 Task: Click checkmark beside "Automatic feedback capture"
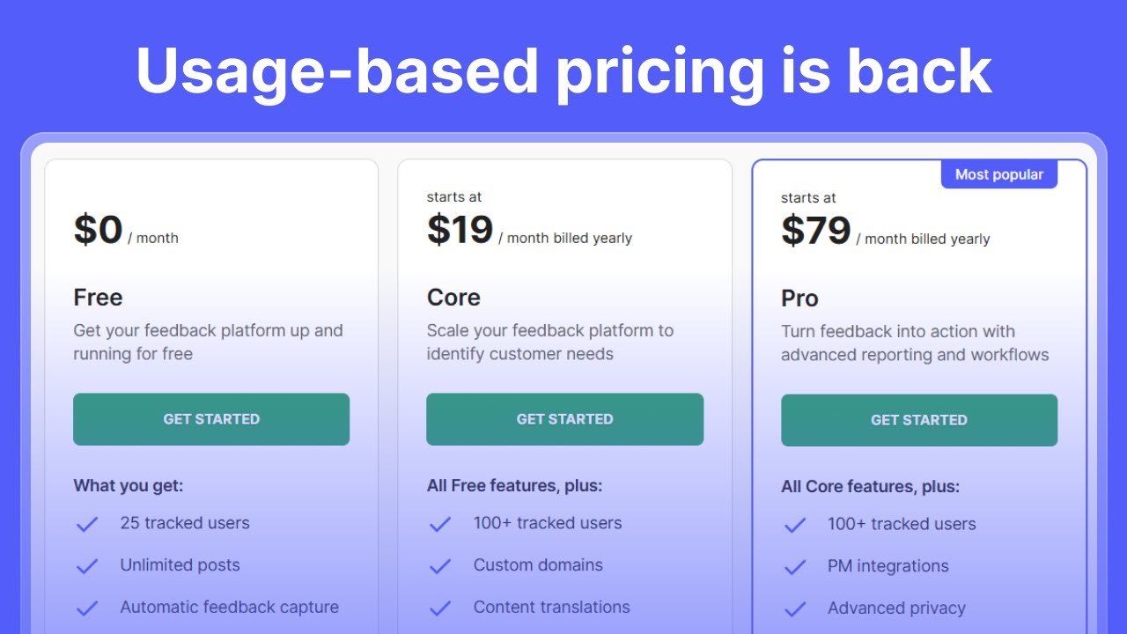[x=87, y=608]
